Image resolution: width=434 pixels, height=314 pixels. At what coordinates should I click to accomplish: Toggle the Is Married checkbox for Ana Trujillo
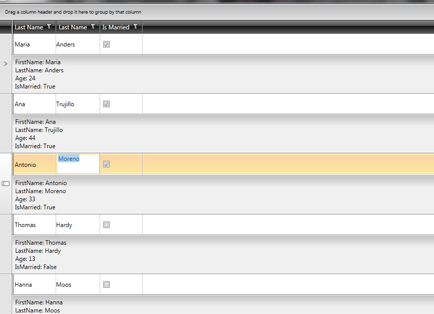coord(106,104)
